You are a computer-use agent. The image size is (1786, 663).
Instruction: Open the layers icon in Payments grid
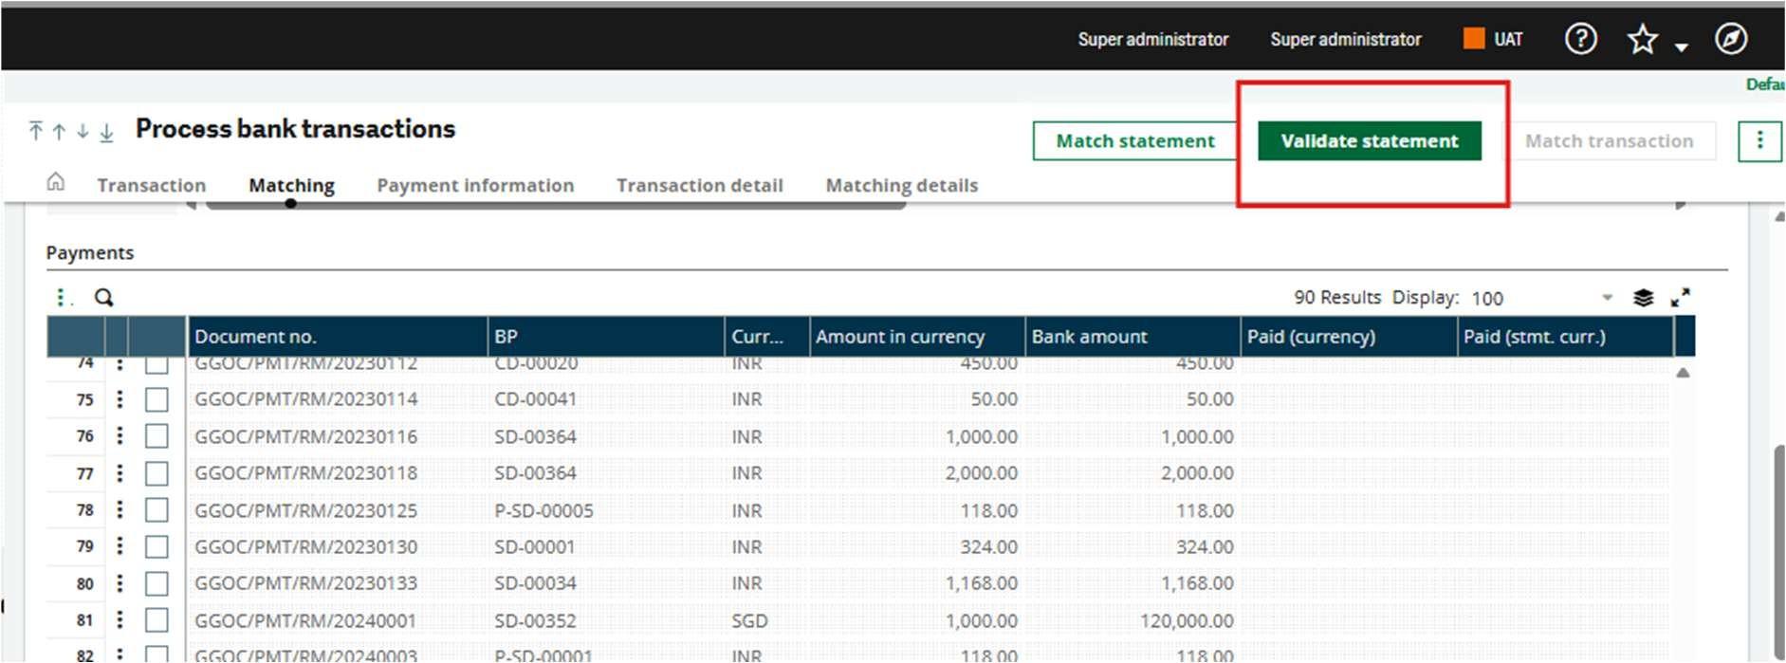(1643, 298)
